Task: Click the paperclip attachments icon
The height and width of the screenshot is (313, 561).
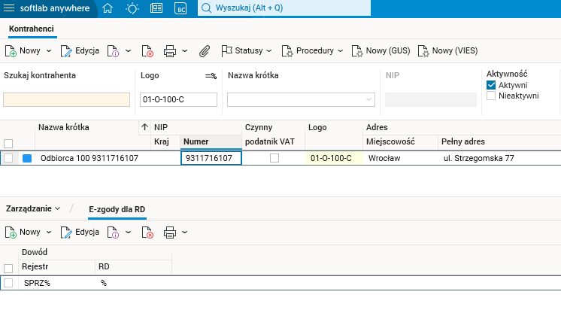Action: click(x=204, y=51)
